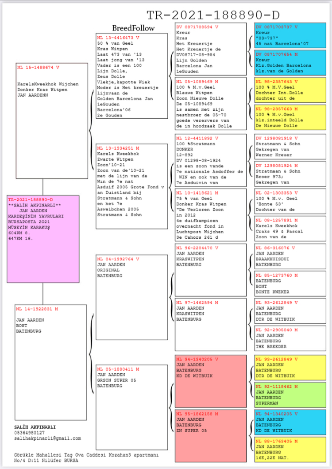The height and width of the screenshot is (469, 332).
Task: Click the NL 10-1418621 M entry
Action: tap(211, 215)
